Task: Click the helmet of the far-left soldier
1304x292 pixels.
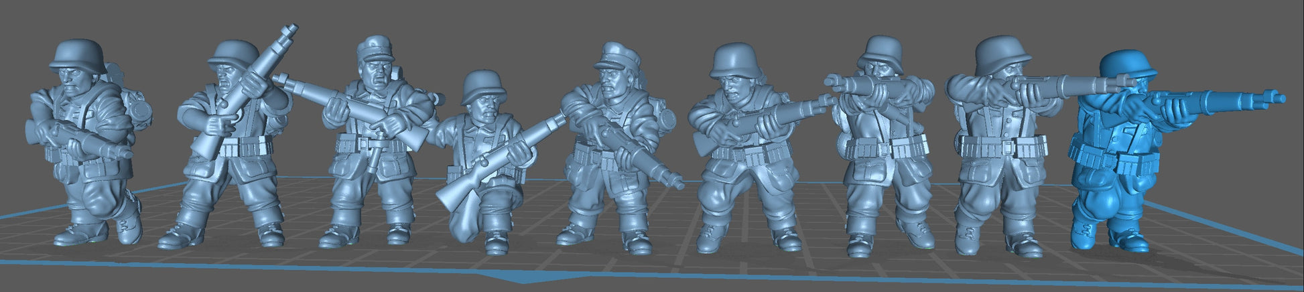Action: pos(78,54)
